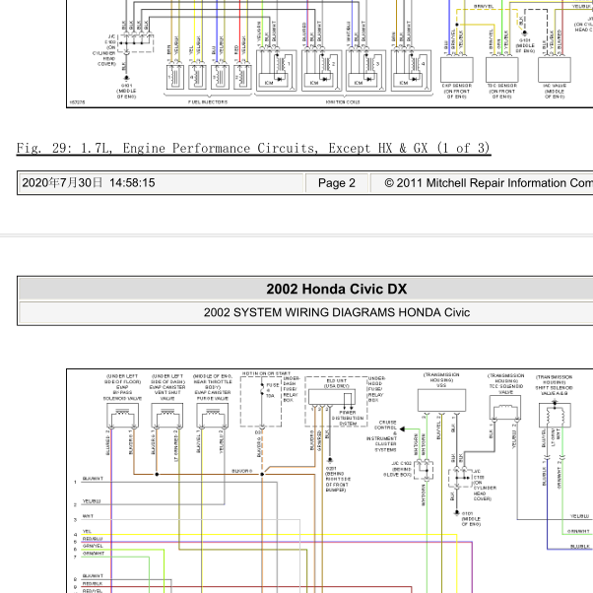Screen dimensions: 593x593
Task: Click the SHIFT SOLENOID VALVE A & B component
Action: coord(555,416)
